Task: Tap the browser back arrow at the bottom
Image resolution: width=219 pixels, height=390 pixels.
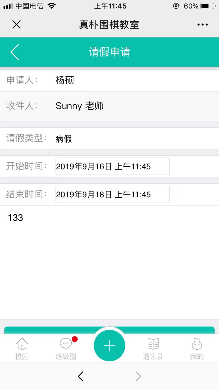Action: coord(81,377)
